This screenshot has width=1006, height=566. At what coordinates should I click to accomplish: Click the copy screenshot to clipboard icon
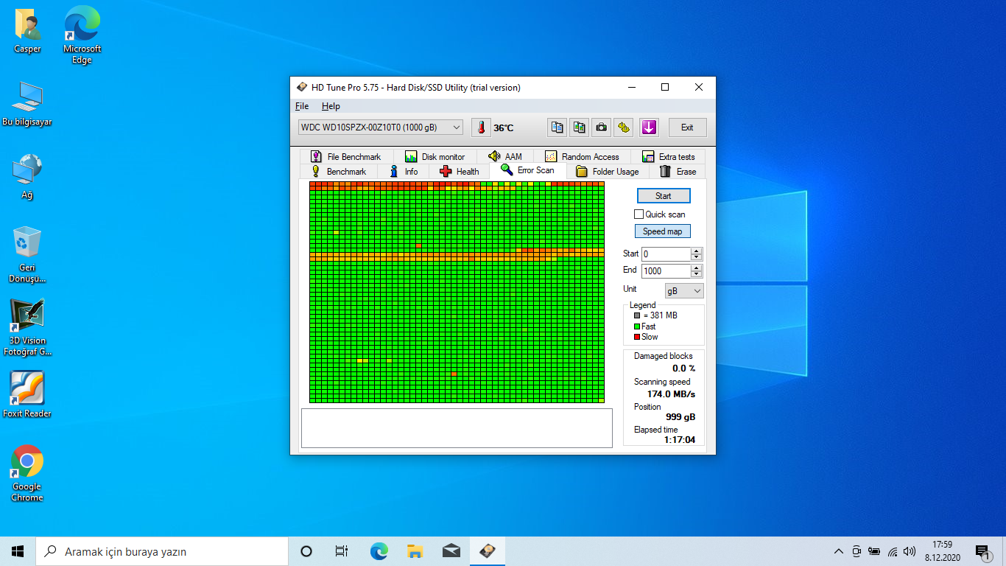(x=580, y=127)
